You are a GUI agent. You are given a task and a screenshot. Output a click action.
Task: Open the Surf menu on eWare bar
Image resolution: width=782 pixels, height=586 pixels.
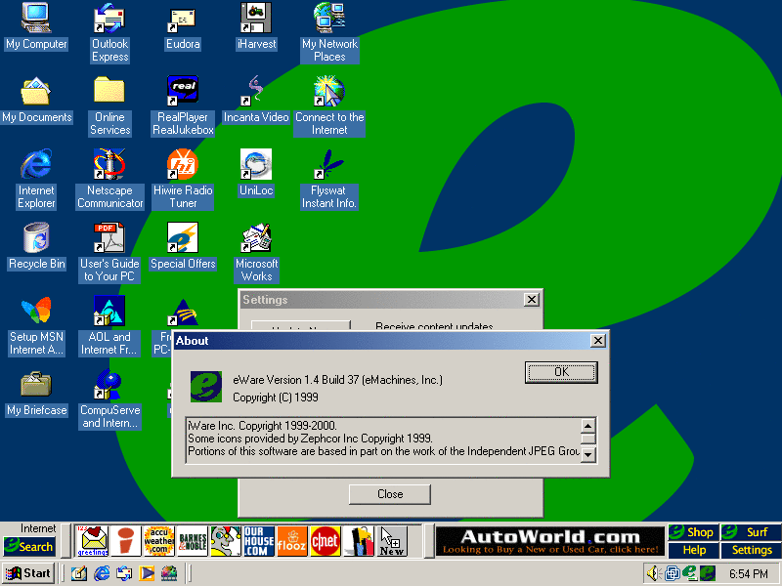point(751,532)
